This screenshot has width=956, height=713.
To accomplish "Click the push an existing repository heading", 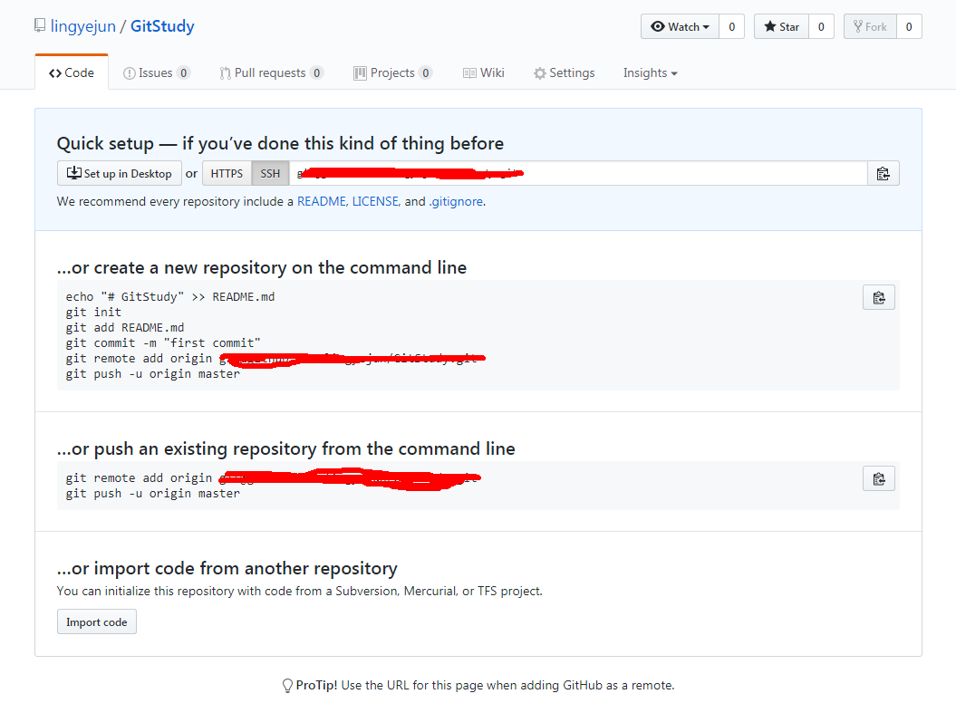I will pos(286,449).
